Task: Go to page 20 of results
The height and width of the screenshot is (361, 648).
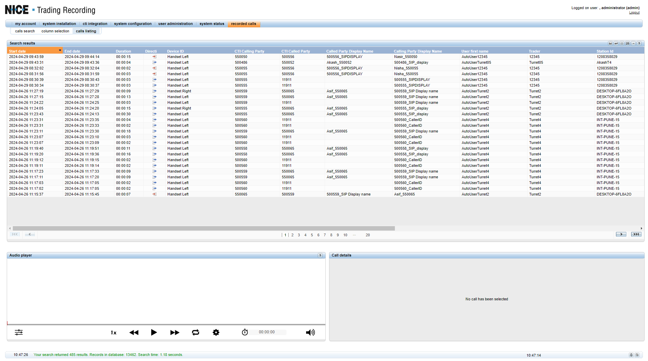Action: point(368,235)
